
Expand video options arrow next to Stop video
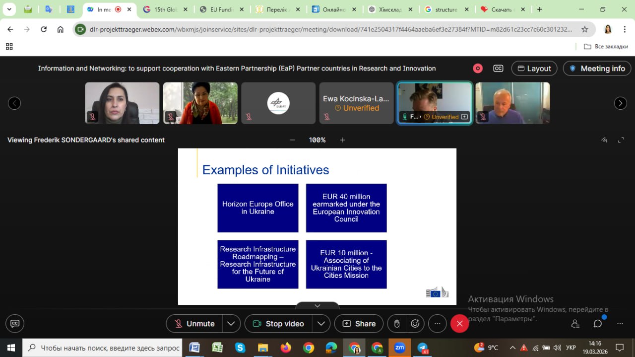(x=321, y=324)
